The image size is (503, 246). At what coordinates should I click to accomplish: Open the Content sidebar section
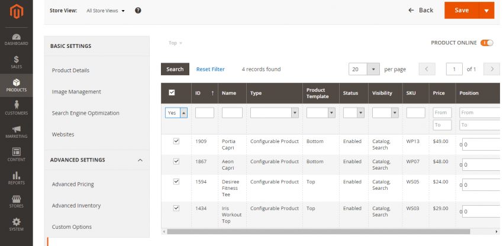coord(17,155)
